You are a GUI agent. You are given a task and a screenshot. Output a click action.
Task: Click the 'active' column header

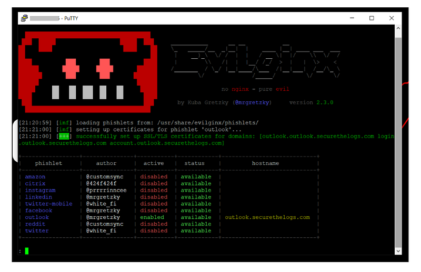click(154, 163)
